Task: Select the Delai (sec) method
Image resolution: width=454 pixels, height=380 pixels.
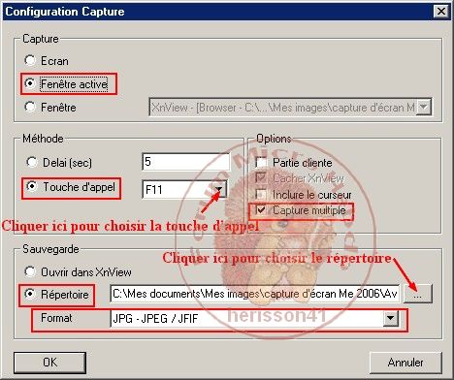Action: point(32,162)
